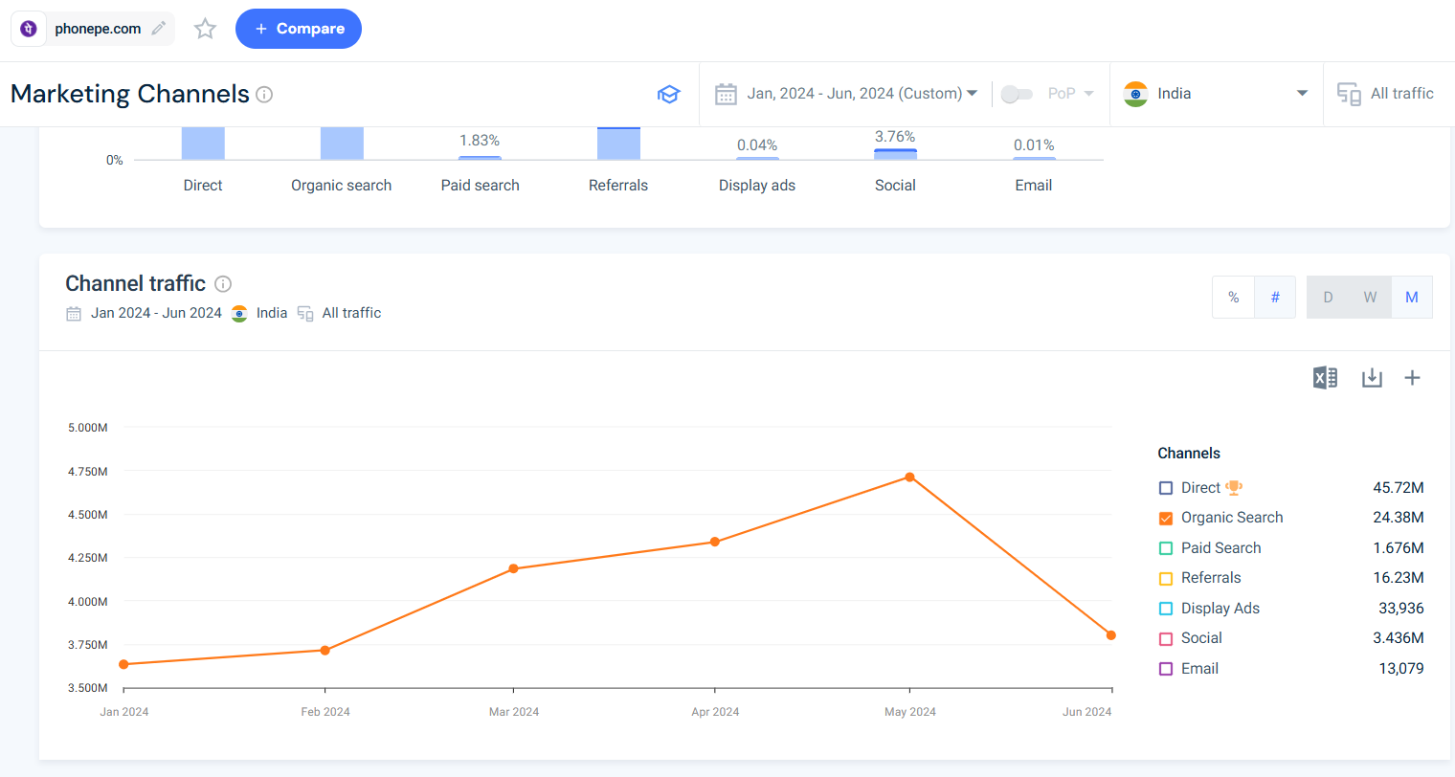Open Marketing Channels info tooltip icon

pyautogui.click(x=264, y=94)
